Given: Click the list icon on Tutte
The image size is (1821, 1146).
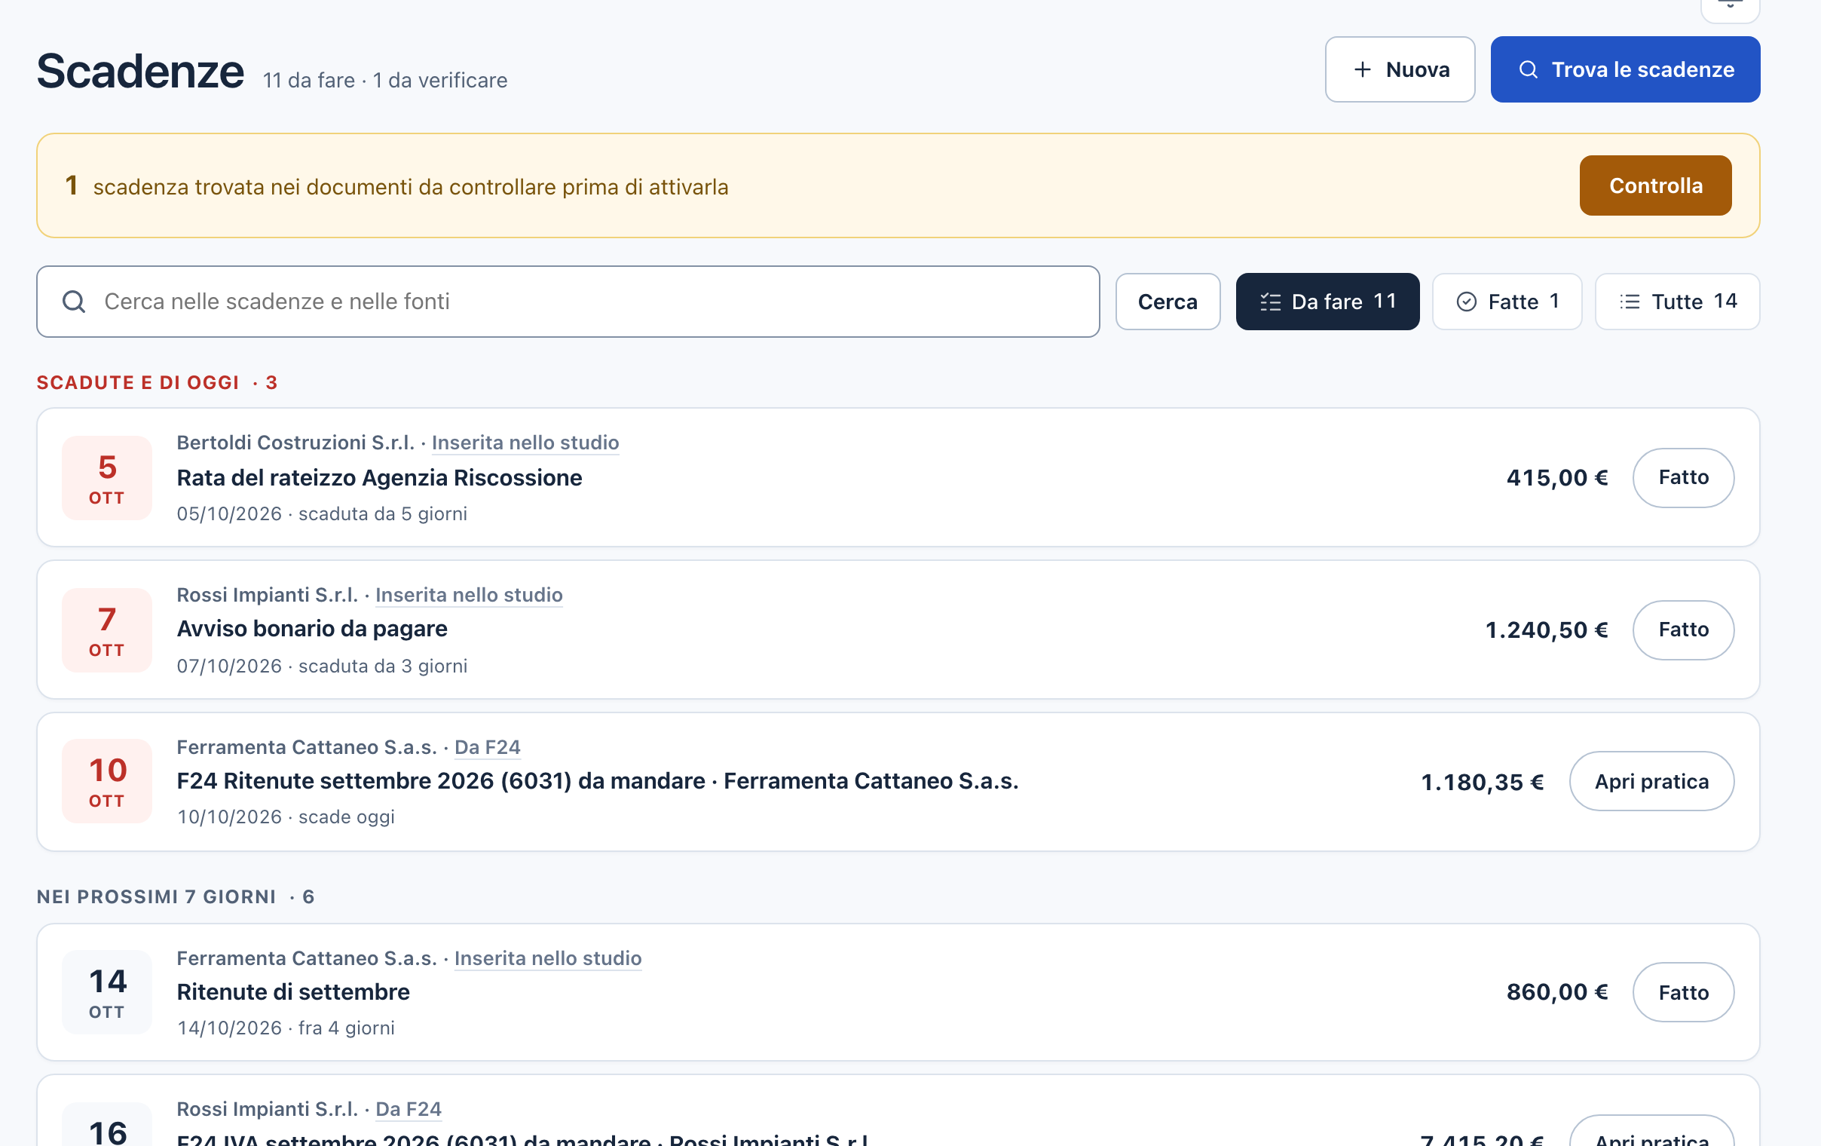Looking at the screenshot, I should coord(1630,302).
